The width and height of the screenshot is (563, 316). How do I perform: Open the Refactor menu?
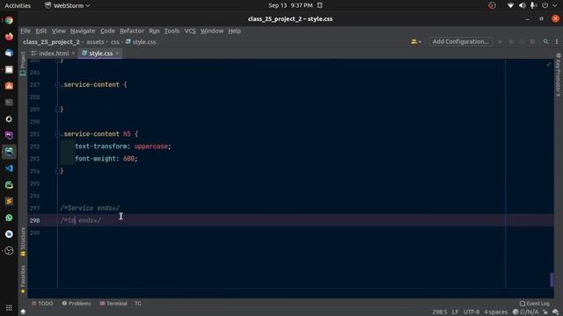click(132, 31)
